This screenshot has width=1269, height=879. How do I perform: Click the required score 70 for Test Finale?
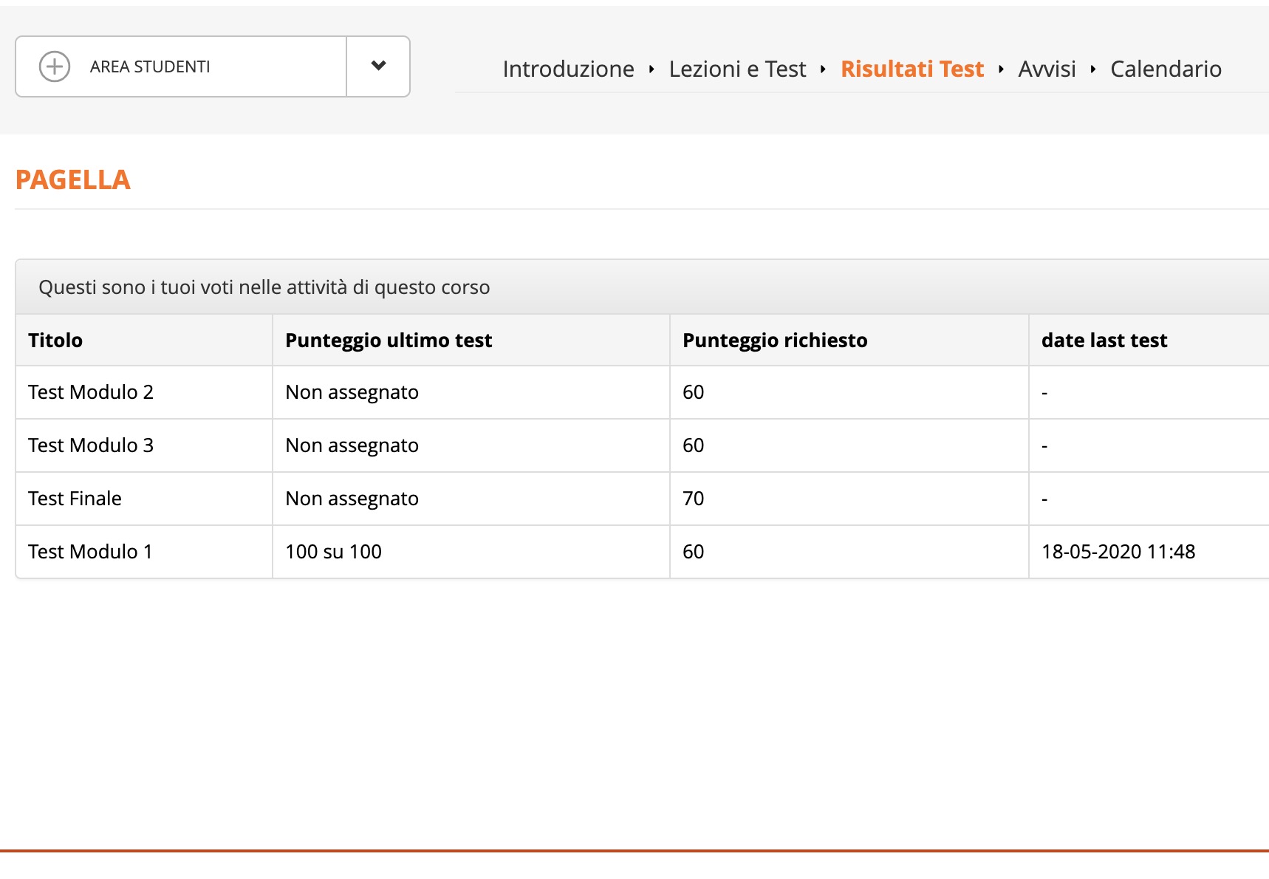pyautogui.click(x=693, y=499)
